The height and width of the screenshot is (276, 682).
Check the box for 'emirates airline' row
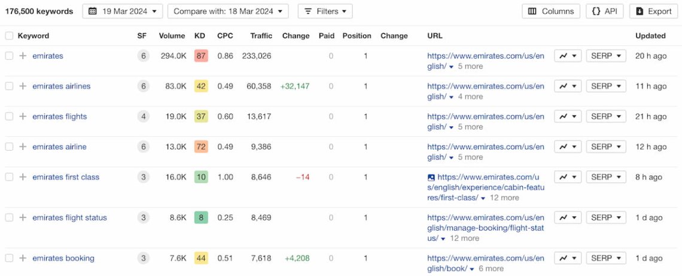click(x=9, y=146)
